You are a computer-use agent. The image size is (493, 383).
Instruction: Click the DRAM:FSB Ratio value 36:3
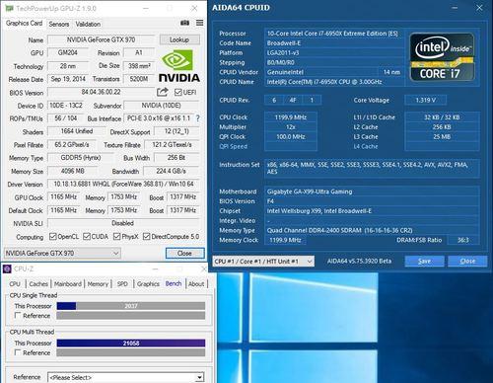[463, 240]
